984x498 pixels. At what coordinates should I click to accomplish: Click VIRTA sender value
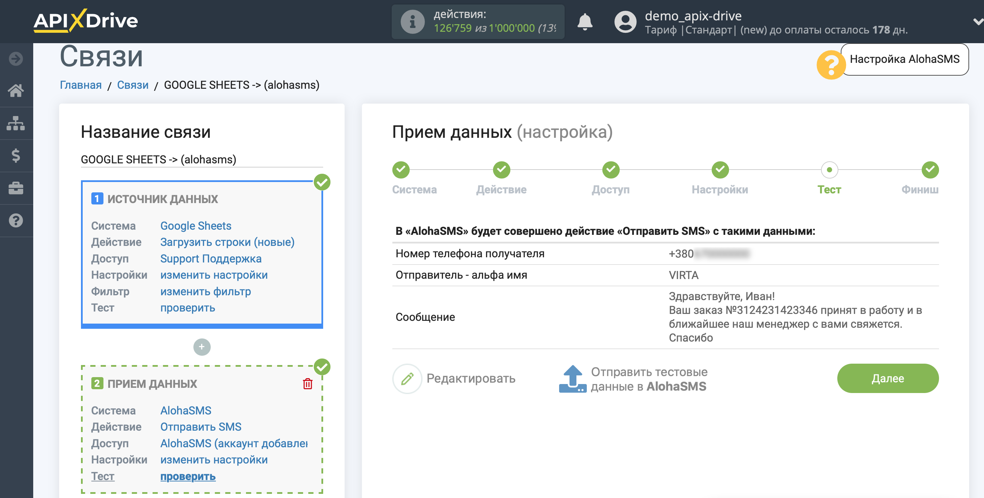click(683, 275)
